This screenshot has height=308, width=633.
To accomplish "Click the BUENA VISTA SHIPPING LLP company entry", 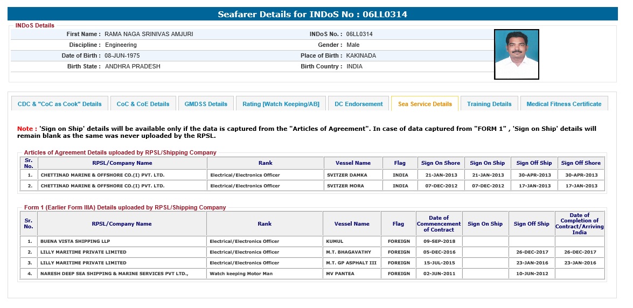I will tap(75, 241).
